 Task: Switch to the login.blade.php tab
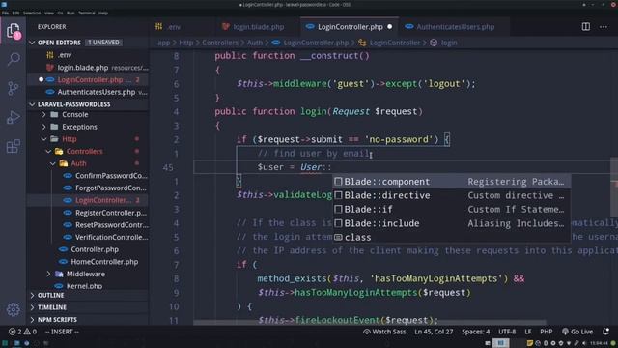tap(253, 27)
